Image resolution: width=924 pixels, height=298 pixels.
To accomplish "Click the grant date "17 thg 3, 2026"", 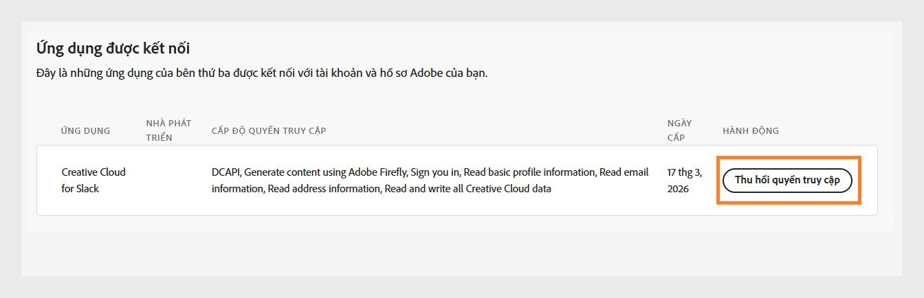I will coord(685,180).
